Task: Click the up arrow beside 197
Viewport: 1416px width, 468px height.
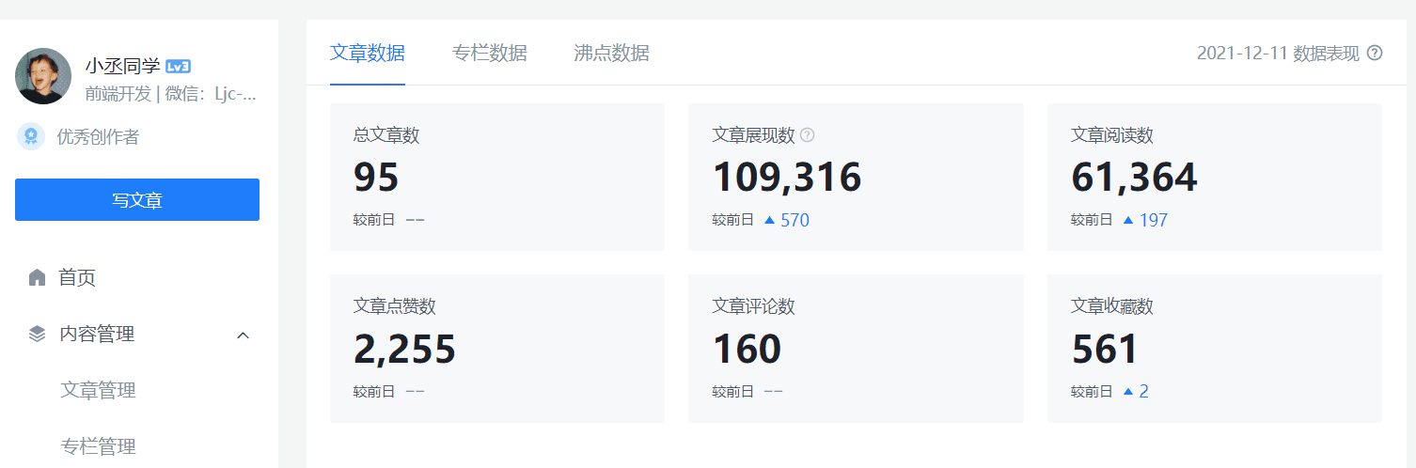Action: [1128, 220]
